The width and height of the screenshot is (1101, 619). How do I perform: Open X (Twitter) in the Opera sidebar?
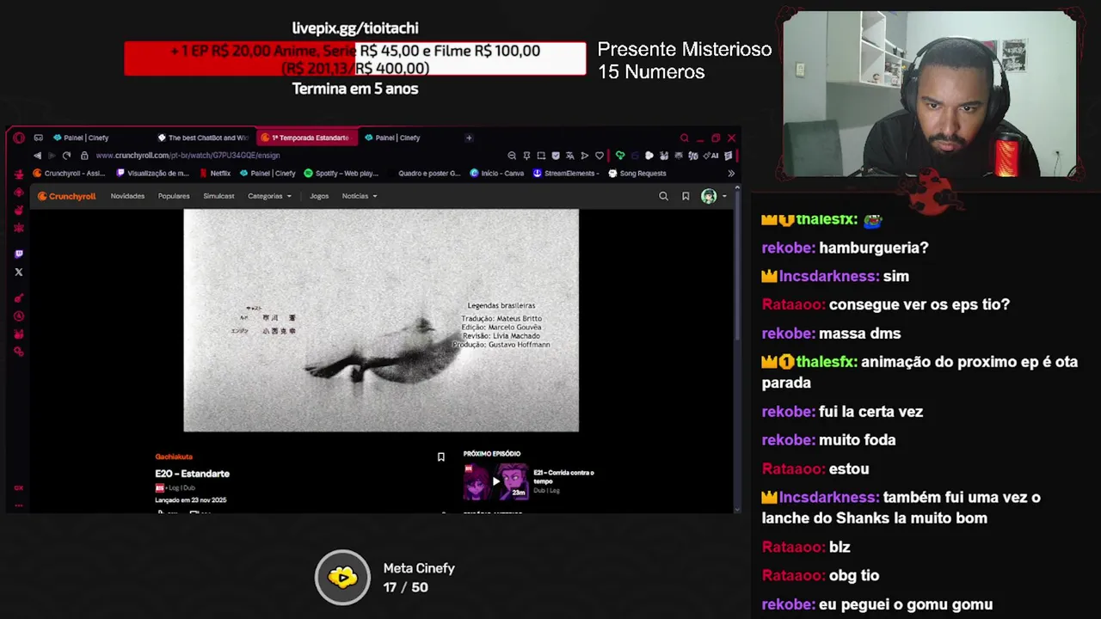point(19,272)
